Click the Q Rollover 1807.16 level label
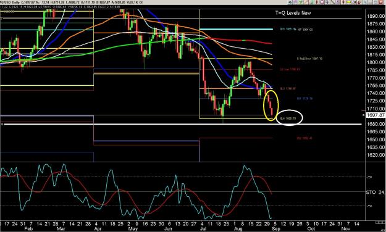This screenshot has height=232, width=386. 309,59
